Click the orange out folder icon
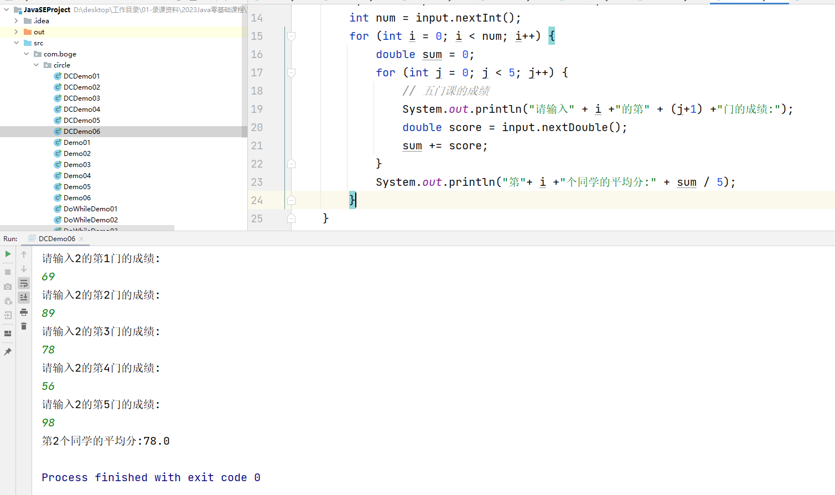This screenshot has width=835, height=495. pos(28,32)
